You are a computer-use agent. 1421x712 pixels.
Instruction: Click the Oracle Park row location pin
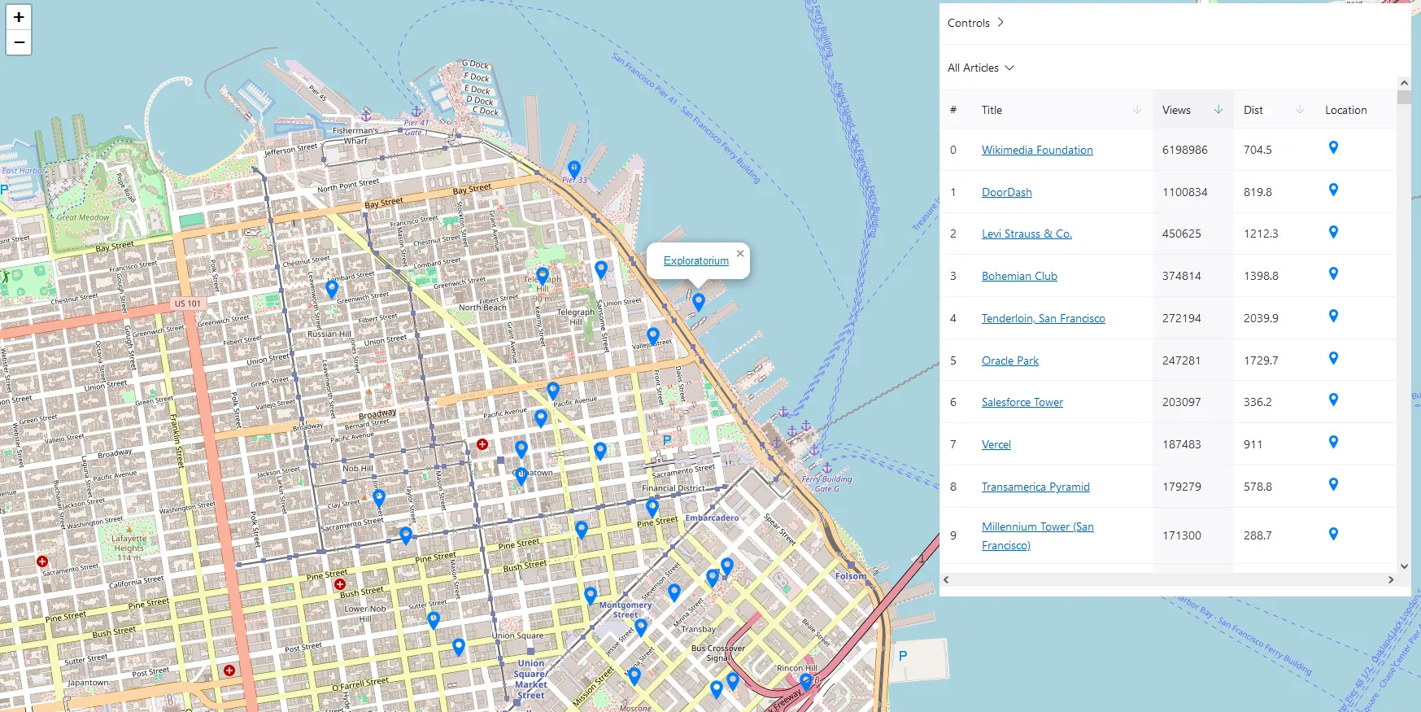click(1333, 359)
